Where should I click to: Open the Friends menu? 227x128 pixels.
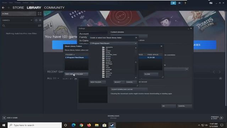pos(18,2)
